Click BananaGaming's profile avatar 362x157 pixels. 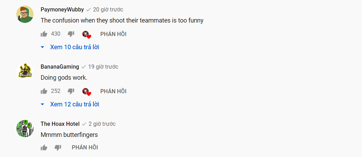(25, 71)
